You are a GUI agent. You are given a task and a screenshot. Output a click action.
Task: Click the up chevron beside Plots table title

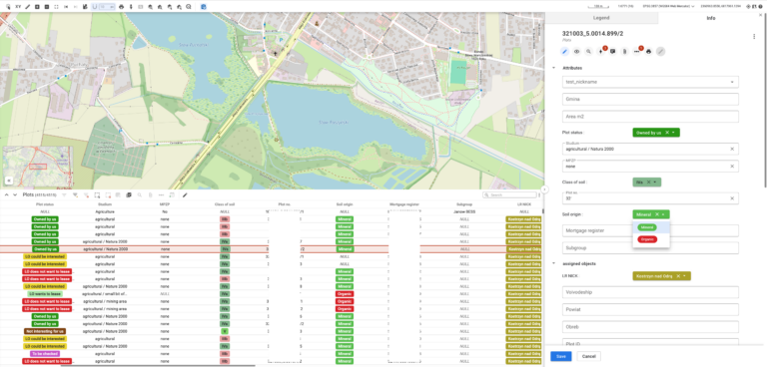tap(7, 195)
